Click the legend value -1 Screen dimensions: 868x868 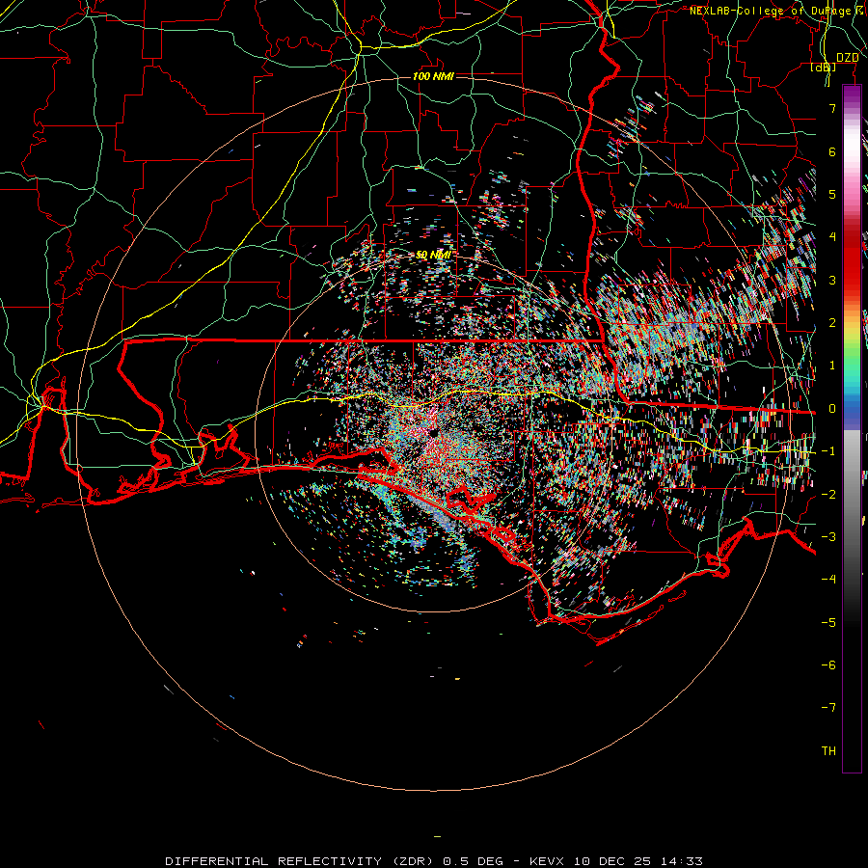pos(828,451)
